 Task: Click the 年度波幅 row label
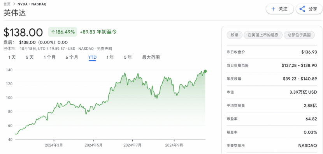tap(234, 79)
